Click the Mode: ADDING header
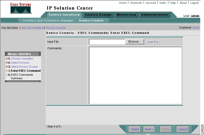Viewport: 204px width, 135px height. pos(23,54)
